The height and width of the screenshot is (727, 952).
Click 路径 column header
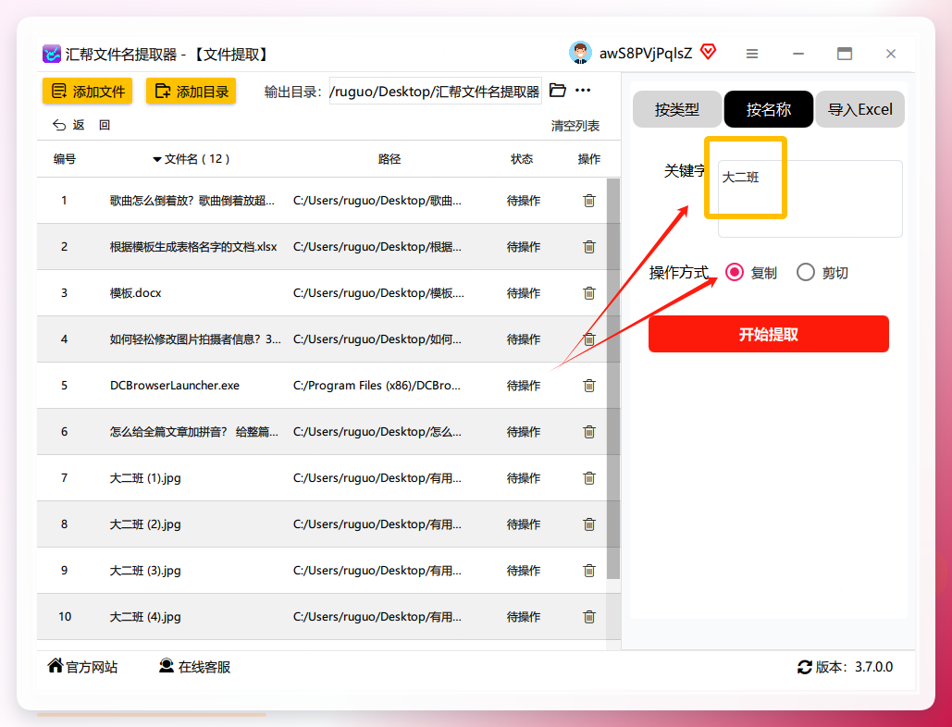pyautogui.click(x=389, y=159)
